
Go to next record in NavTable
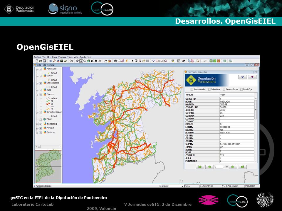(233, 167)
